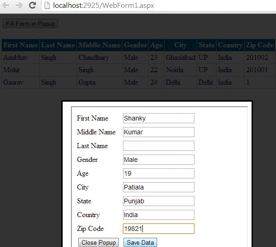The height and width of the screenshot is (247, 276).
Task: Click the Save Data button
Action: point(140,242)
